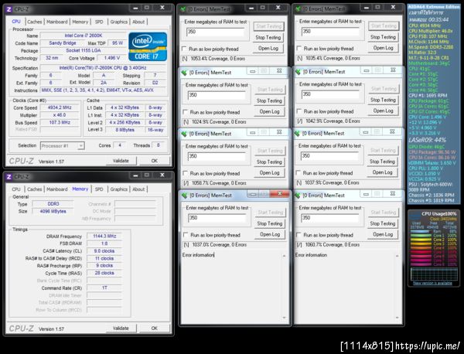
Task: Click OK in bottom CPU-Z Memory window
Action: (155, 328)
